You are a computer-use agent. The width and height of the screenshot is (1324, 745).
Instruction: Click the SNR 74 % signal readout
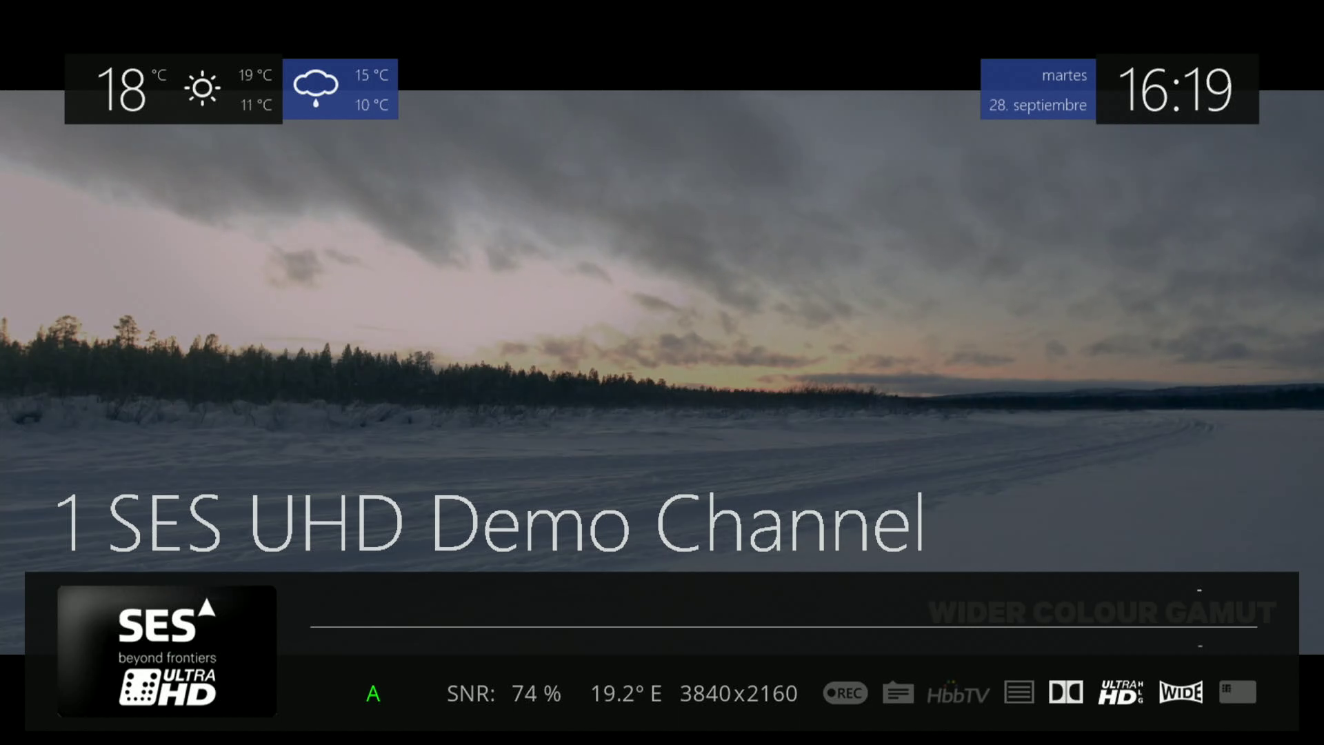[503, 693]
